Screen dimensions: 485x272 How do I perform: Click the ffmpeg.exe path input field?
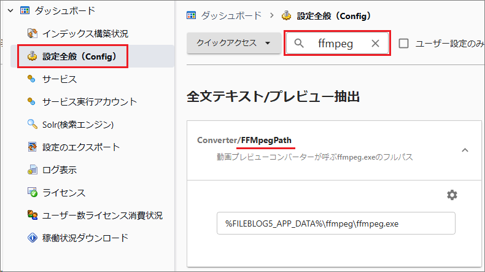click(x=335, y=223)
